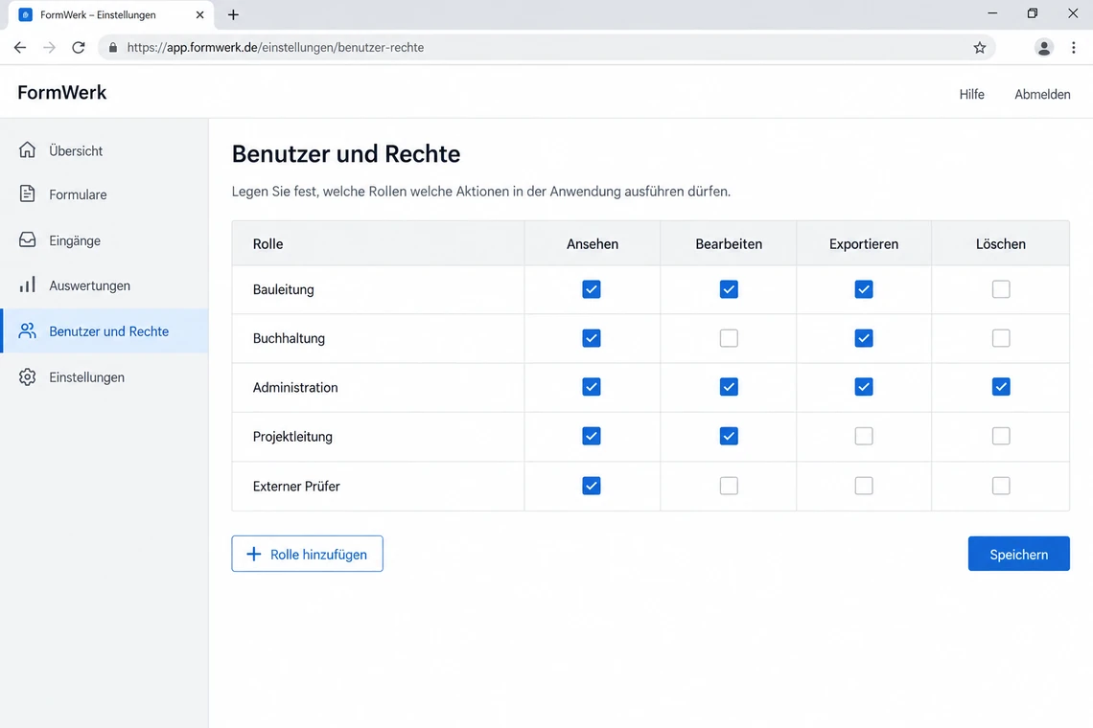Click the FormWerk logo text
1093x728 pixels.
pyautogui.click(x=62, y=93)
